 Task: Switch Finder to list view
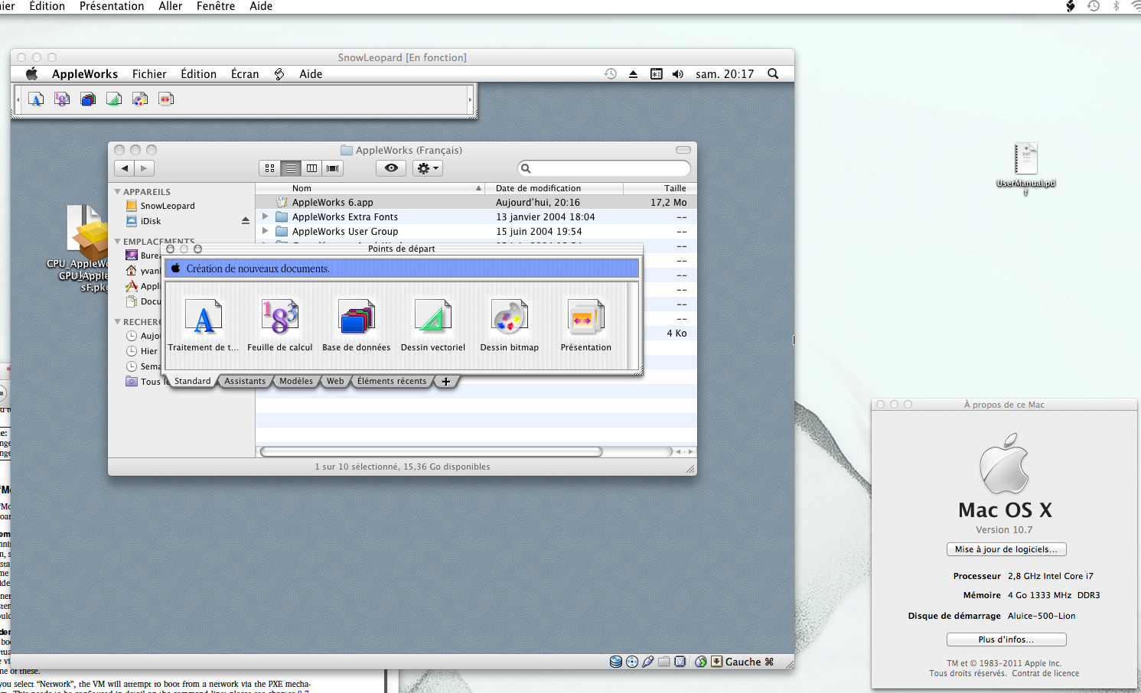pyautogui.click(x=291, y=168)
